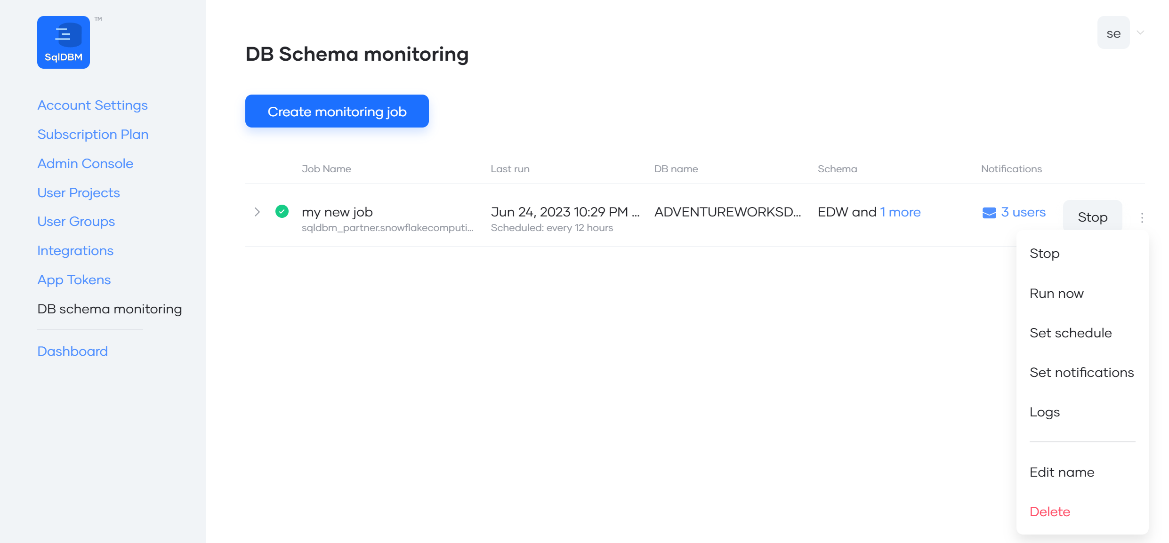
Task: Expand the my new job row
Action: point(257,212)
